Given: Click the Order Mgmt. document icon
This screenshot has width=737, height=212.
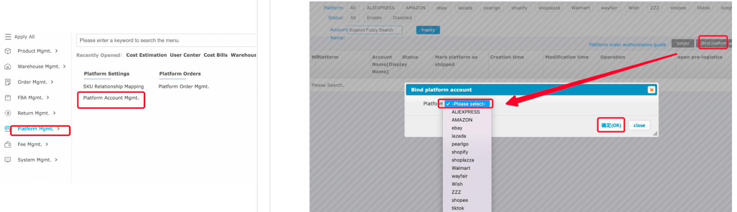Looking at the screenshot, I should click(8, 82).
